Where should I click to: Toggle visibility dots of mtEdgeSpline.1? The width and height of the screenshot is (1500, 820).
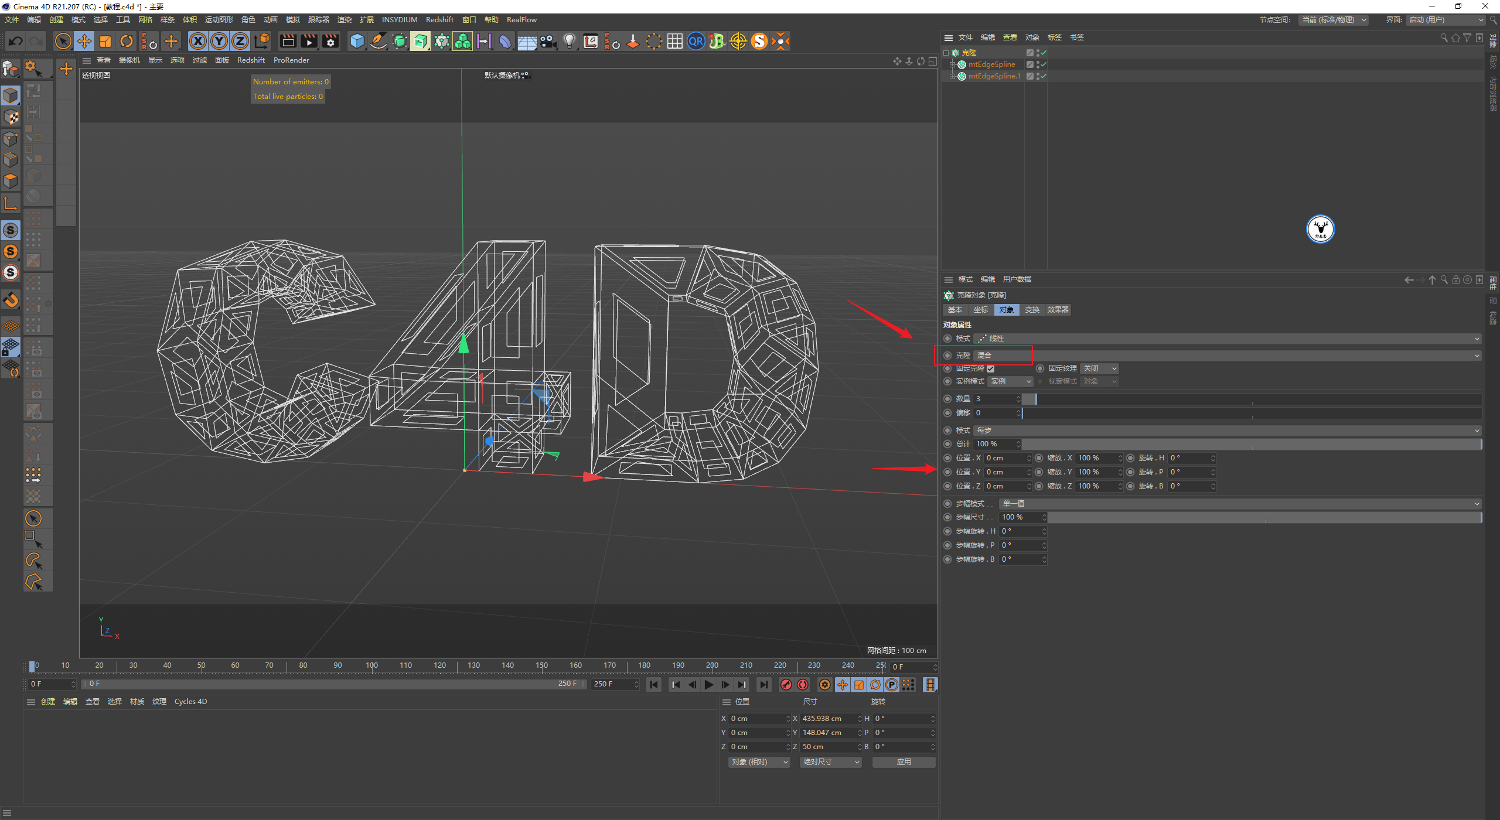tap(1038, 76)
